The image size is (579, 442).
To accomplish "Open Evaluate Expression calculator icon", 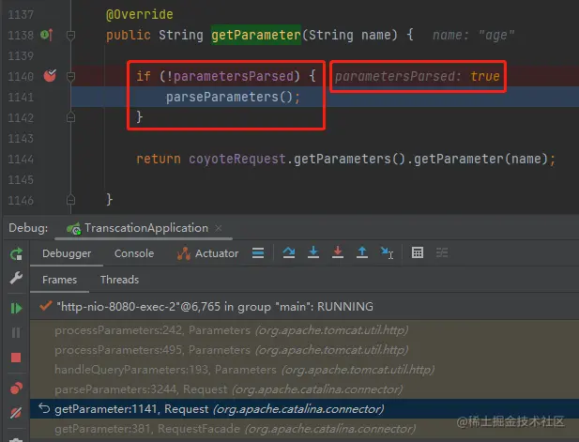I will coord(418,253).
